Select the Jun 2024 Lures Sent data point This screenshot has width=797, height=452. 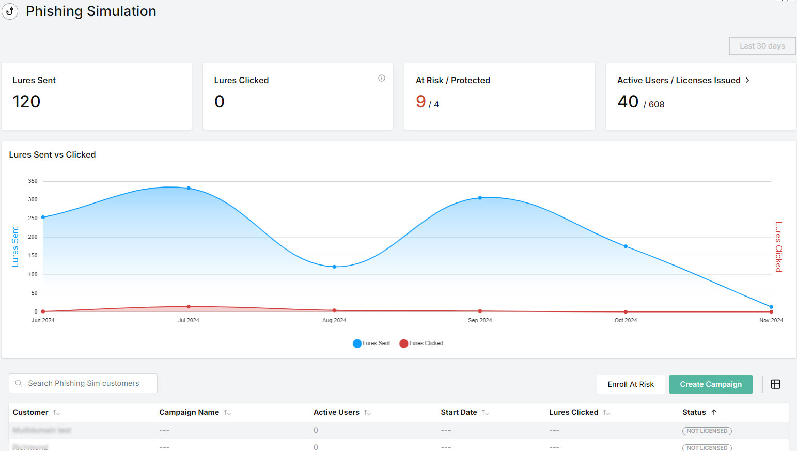coord(43,217)
